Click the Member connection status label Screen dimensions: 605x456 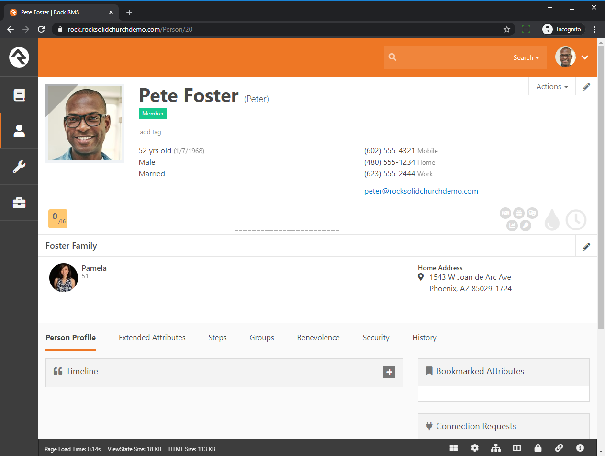(x=153, y=114)
